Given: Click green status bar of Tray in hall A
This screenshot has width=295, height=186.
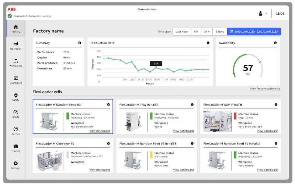Looking at the screenshot, I should tap(151, 116).
